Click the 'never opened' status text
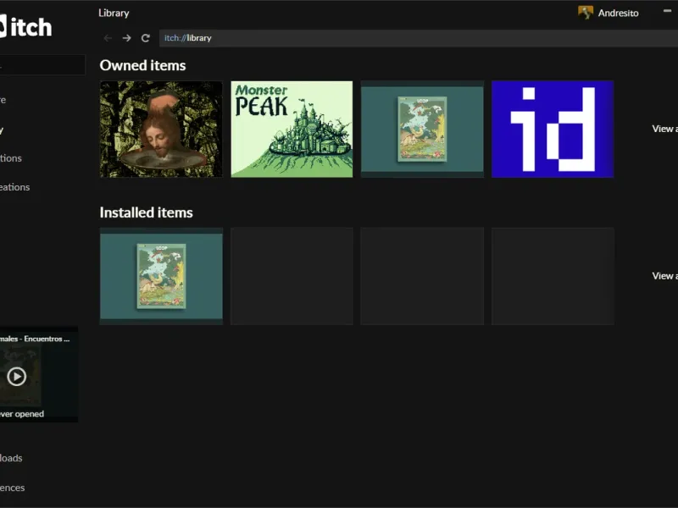Image resolution: width=678 pixels, height=508 pixels. point(22,414)
